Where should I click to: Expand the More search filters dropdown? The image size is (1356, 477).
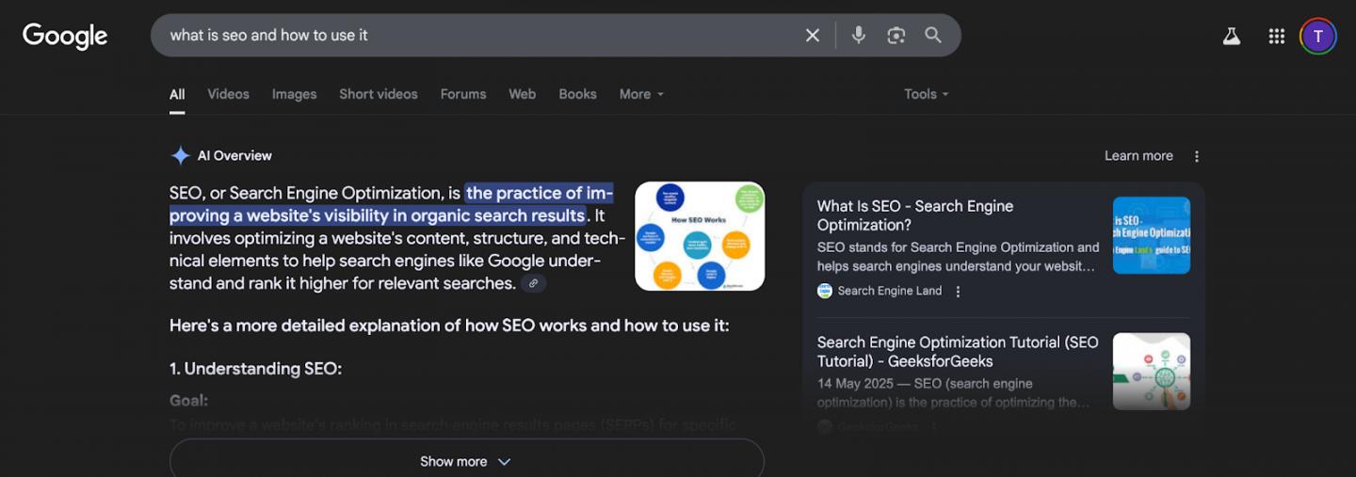[641, 94]
